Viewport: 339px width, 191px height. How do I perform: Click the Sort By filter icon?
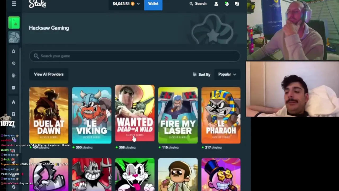195,75
